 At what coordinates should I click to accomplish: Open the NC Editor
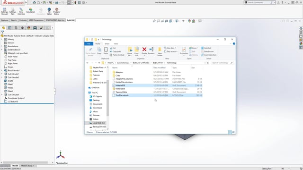[49, 11]
